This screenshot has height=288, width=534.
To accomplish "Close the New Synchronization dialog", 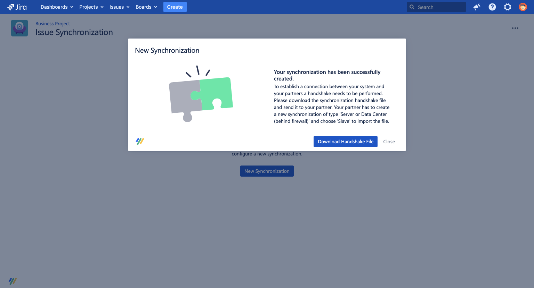I will 389,142.
